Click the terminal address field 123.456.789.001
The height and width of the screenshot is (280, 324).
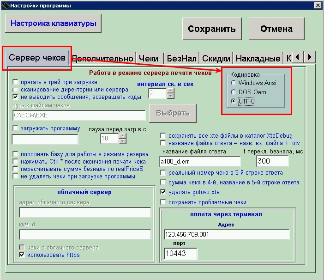pyautogui.click(x=227, y=235)
